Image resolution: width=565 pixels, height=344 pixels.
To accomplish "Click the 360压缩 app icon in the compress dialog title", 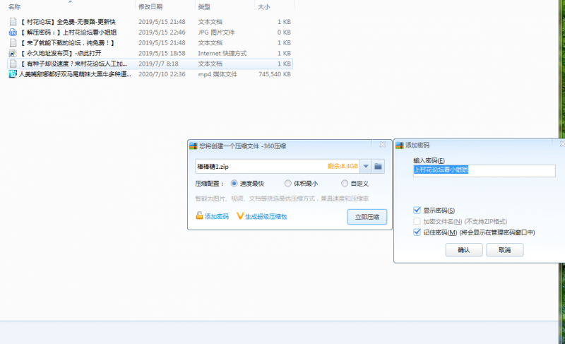I will [194, 146].
